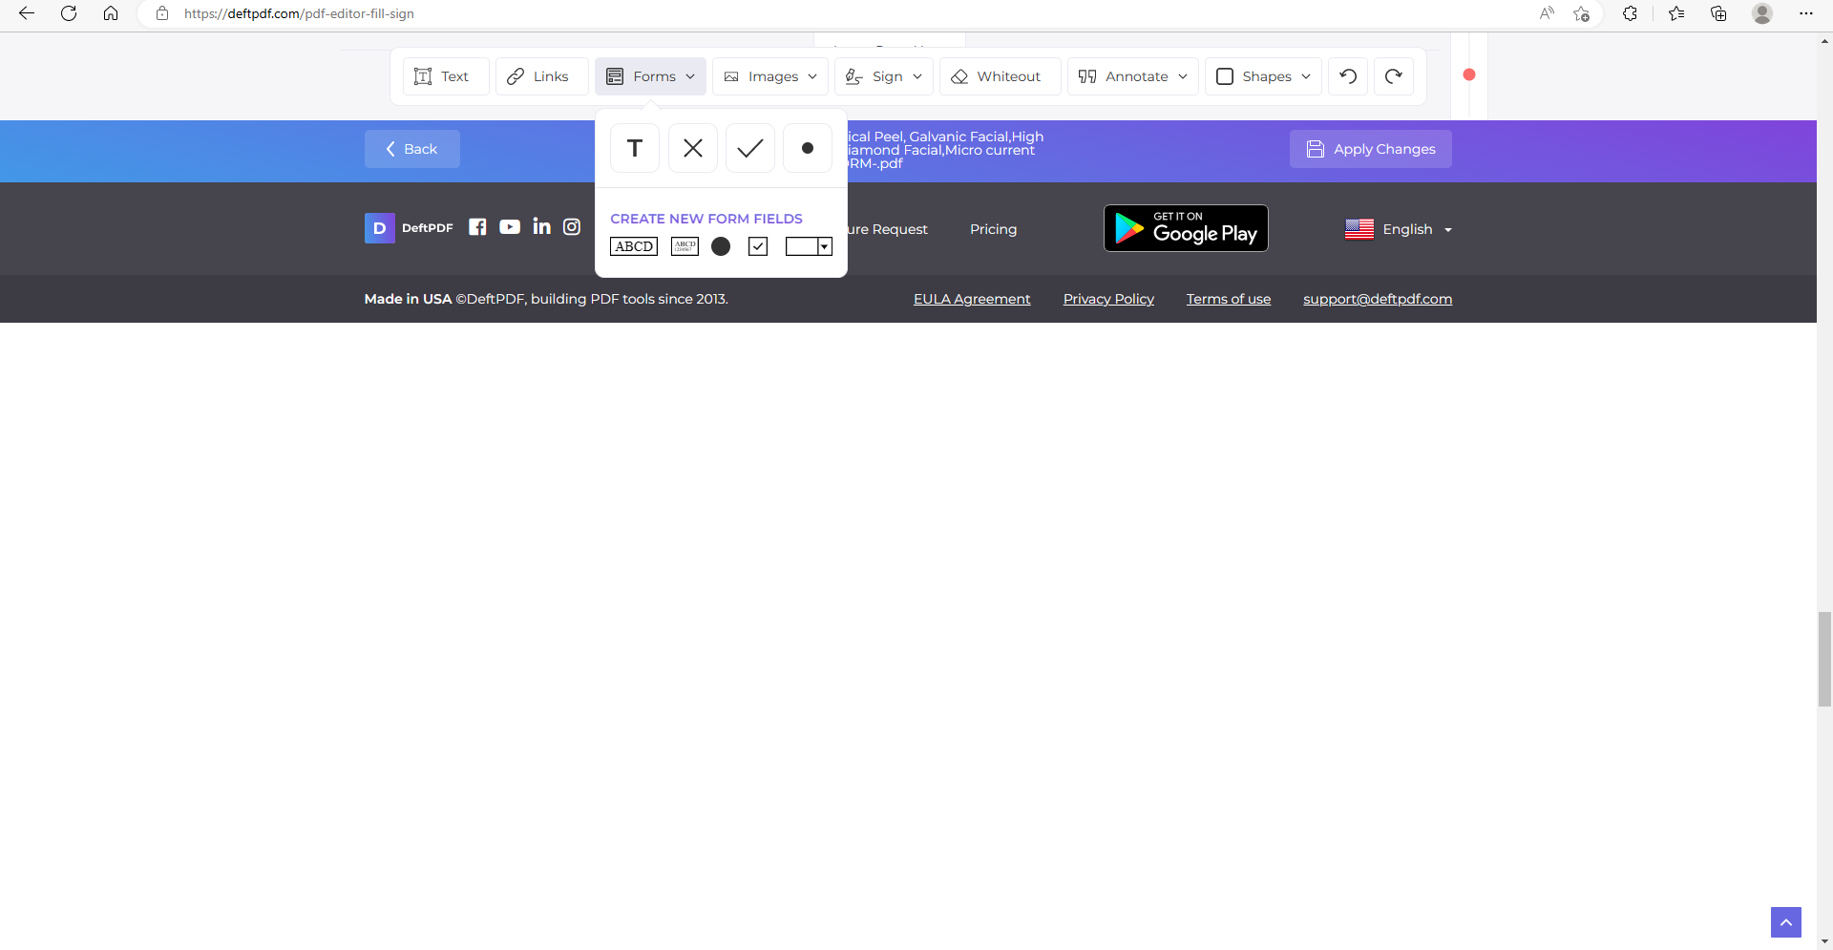This screenshot has width=1833, height=950.
Task: Open the Shapes menu
Action: pyautogui.click(x=1263, y=76)
